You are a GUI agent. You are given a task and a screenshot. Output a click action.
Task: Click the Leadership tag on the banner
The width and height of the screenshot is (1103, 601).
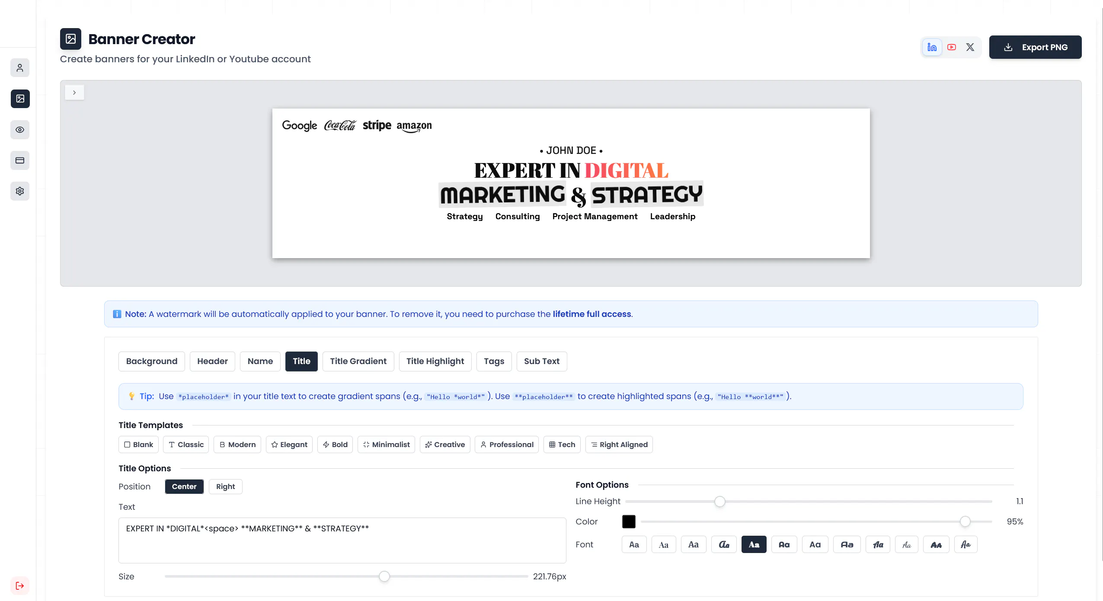point(673,217)
